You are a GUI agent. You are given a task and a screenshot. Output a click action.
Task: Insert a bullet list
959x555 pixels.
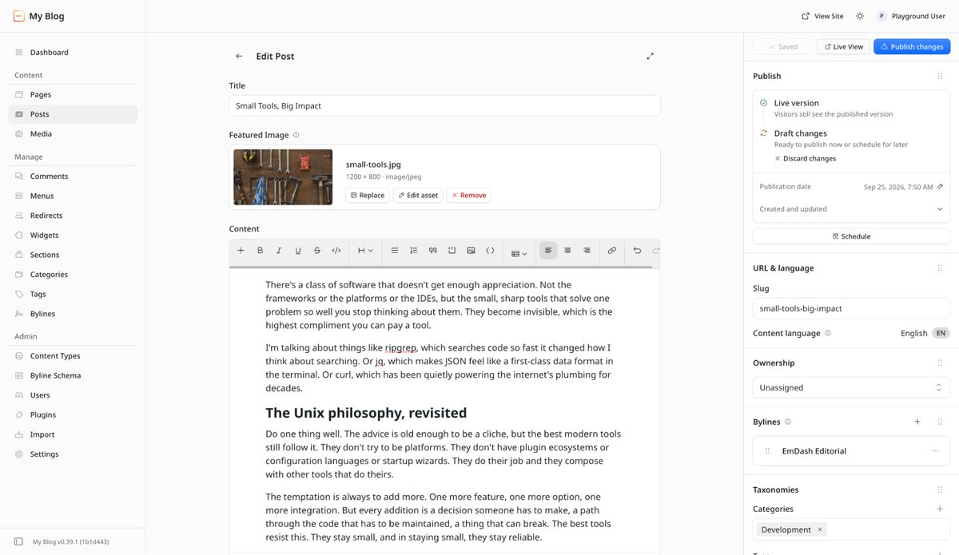(x=394, y=250)
